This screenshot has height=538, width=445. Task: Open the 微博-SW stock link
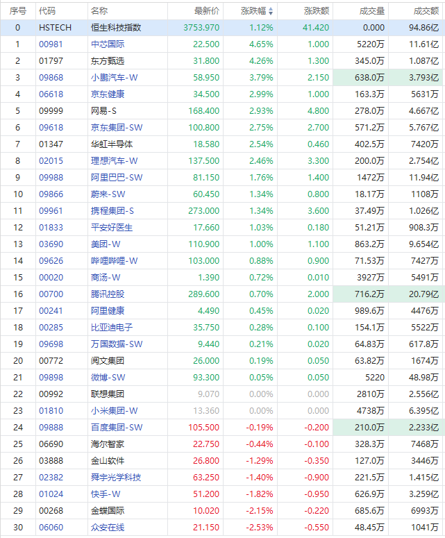[108, 378]
